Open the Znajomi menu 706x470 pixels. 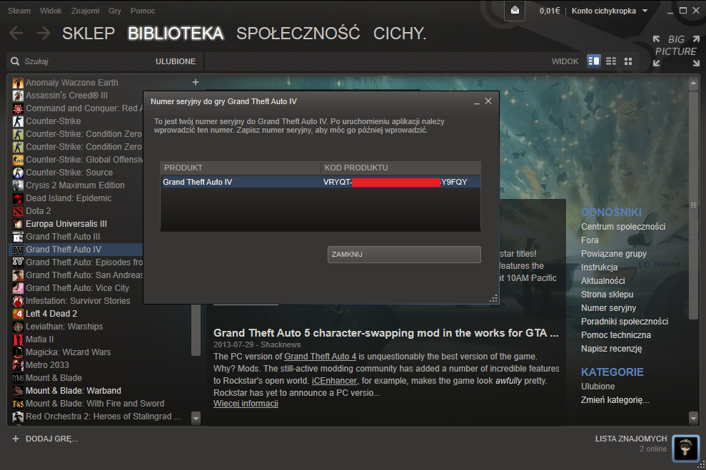85,11
